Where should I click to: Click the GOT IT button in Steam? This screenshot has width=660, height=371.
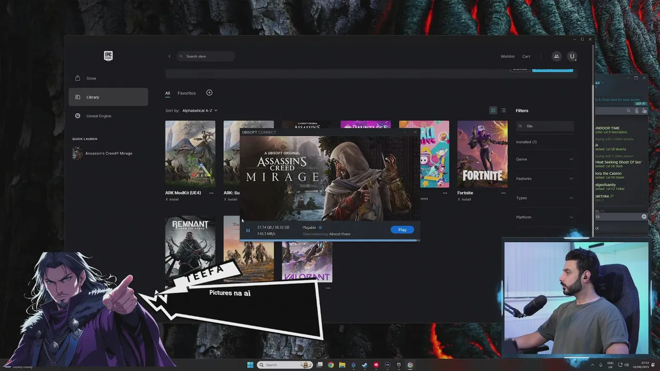[640, 104]
